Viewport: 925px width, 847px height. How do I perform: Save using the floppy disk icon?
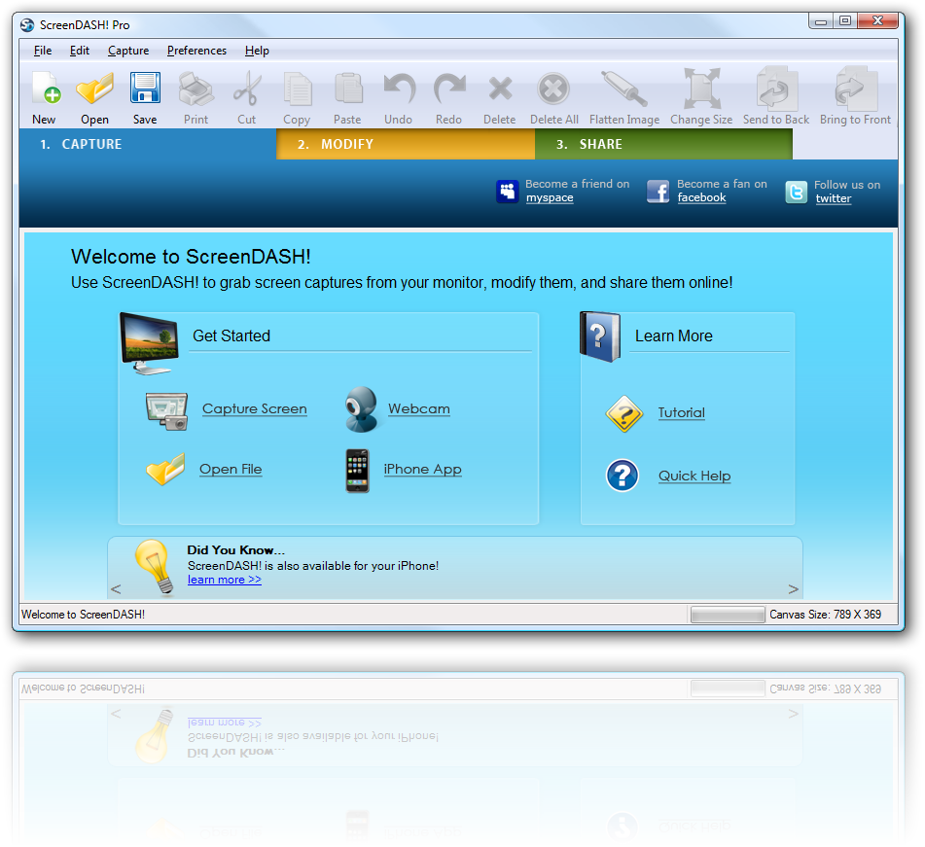tap(145, 88)
